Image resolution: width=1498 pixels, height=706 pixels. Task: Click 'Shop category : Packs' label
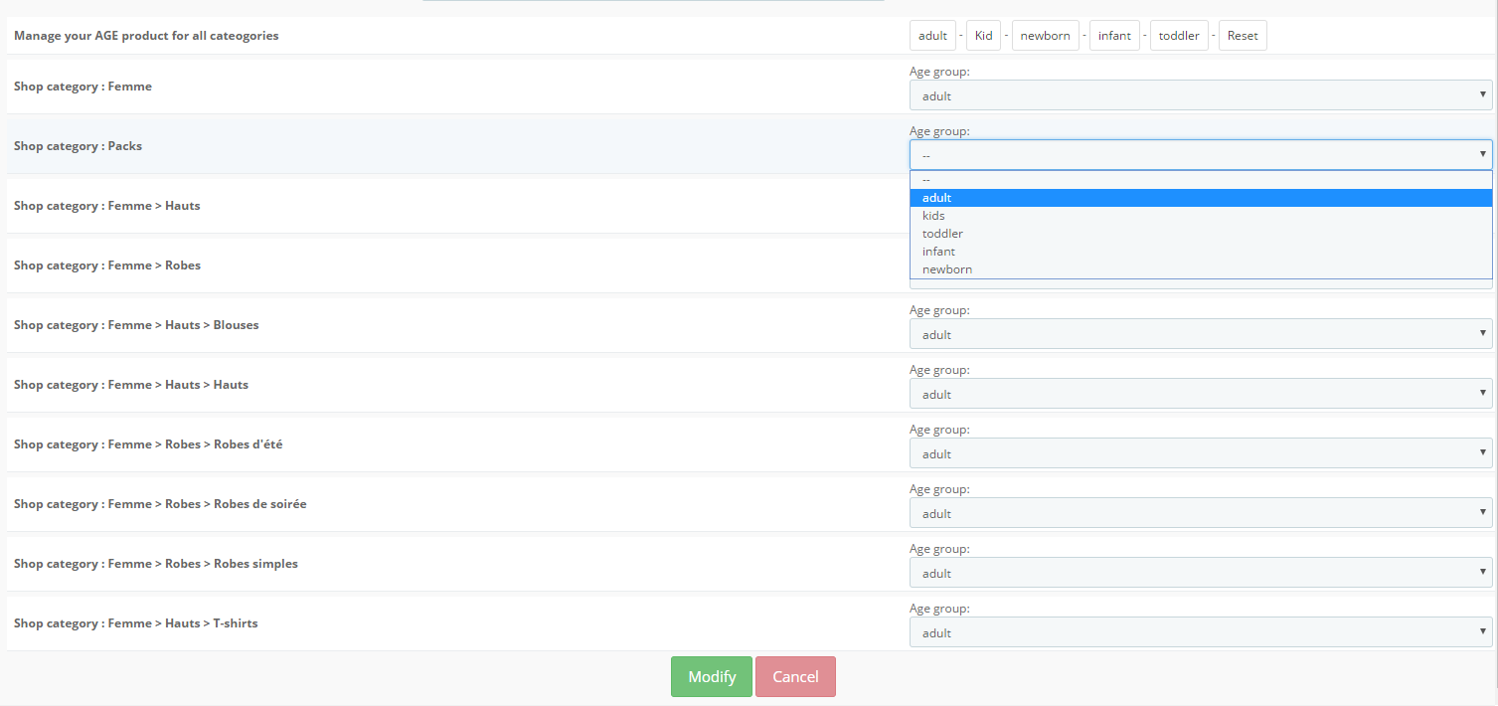[x=78, y=146]
